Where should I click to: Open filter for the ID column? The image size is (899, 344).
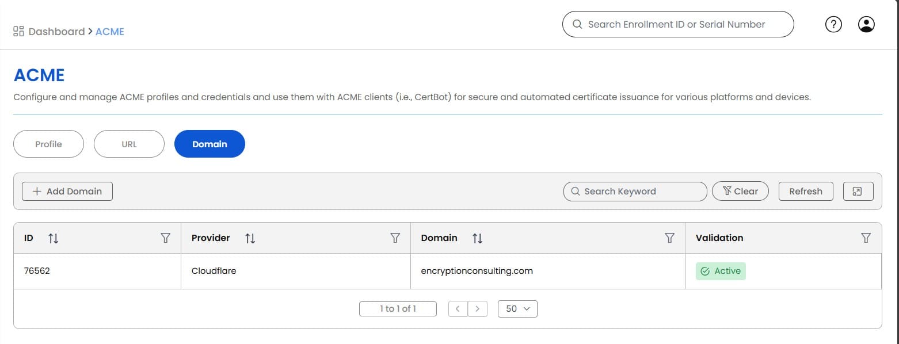click(166, 238)
